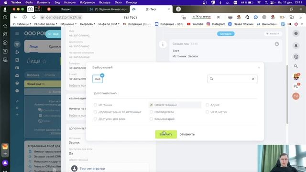Open Bitrix24 hamburger main menu
Screen dimensions: 306x172
(x=17, y=33)
